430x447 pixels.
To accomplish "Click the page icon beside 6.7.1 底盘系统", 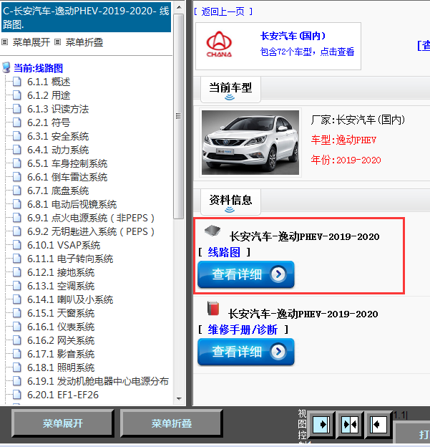I will point(17,191).
